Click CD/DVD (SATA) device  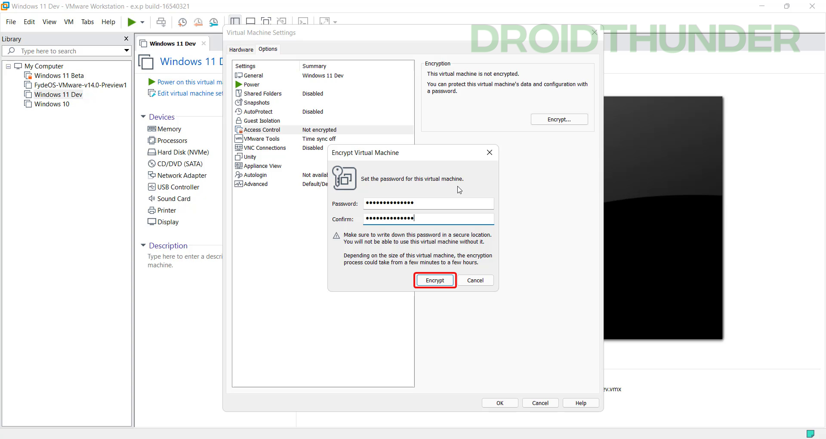pos(175,164)
